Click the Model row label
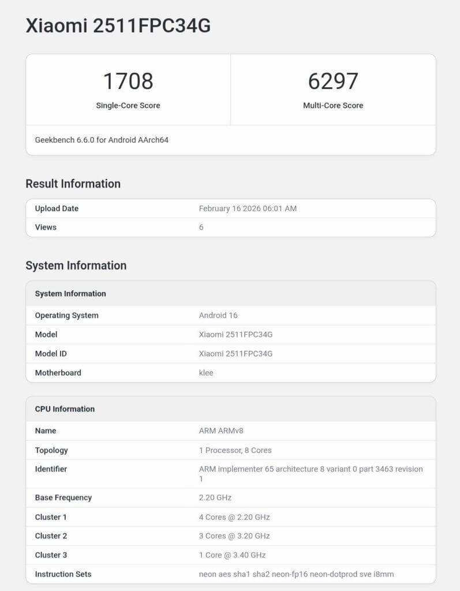The width and height of the screenshot is (460, 591). click(x=46, y=334)
